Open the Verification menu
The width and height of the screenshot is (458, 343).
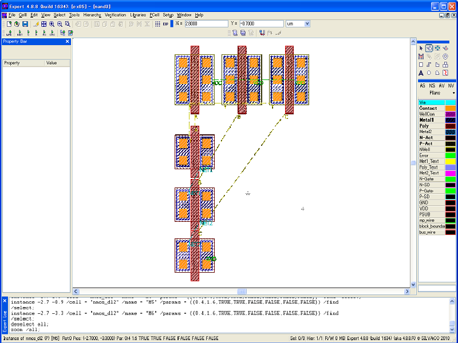tap(116, 15)
